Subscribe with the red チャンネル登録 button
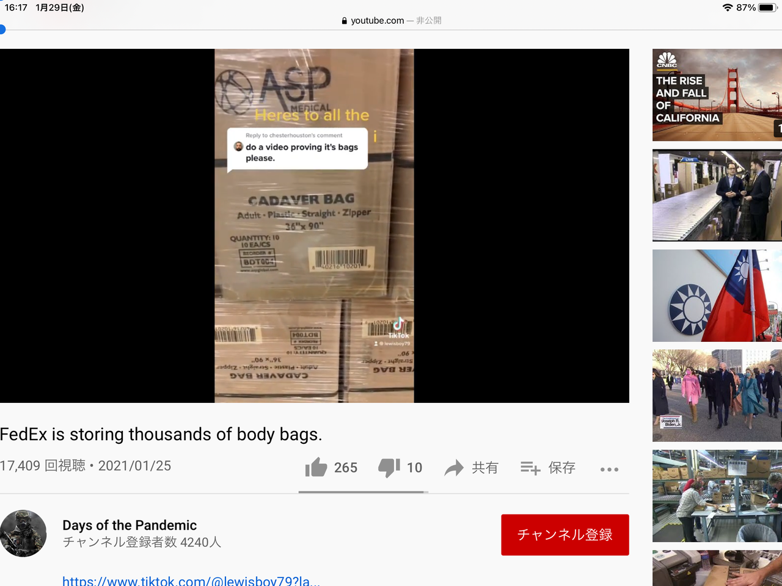Screen dimensions: 782x586 tap(565, 535)
